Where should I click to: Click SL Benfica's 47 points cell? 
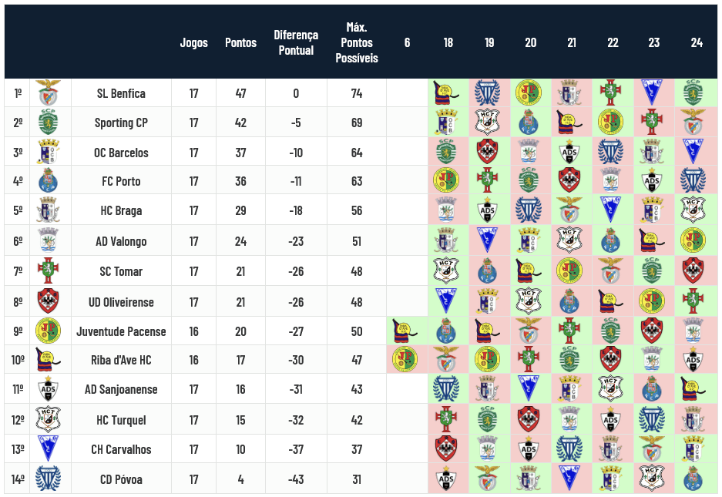(x=240, y=93)
